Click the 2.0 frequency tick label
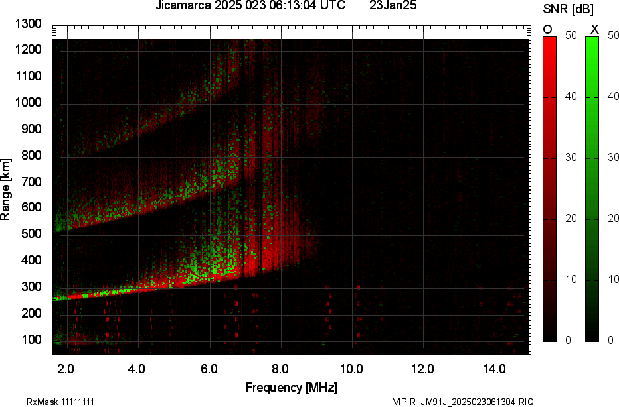619x407 pixels. [66, 368]
